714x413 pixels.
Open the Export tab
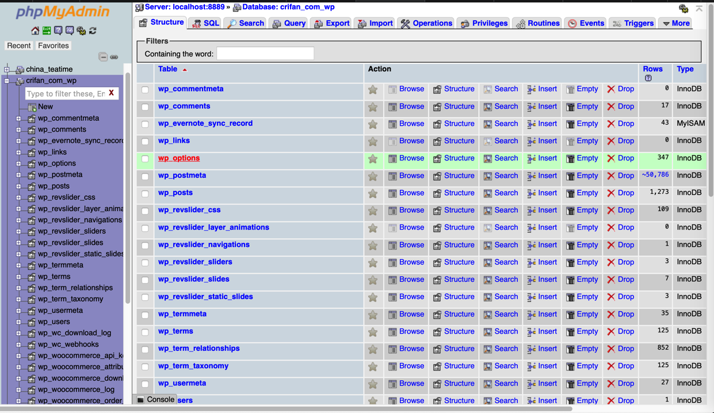click(331, 24)
